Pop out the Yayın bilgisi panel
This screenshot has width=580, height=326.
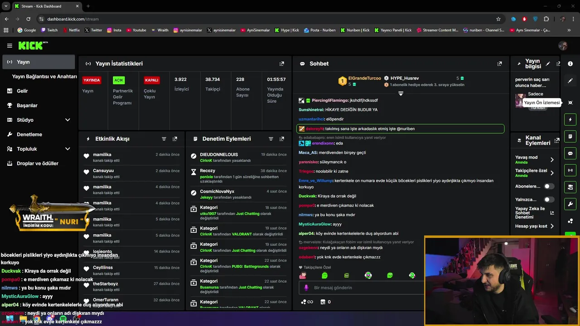[x=558, y=64]
